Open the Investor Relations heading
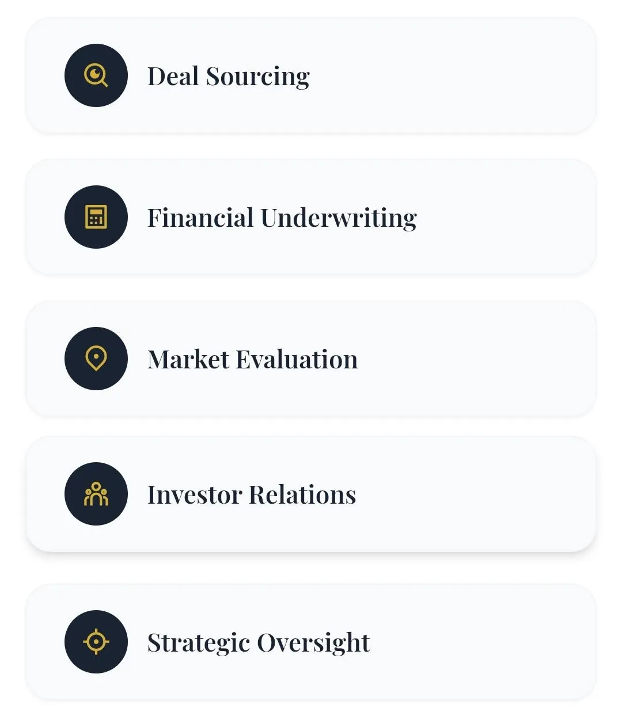 coord(252,495)
